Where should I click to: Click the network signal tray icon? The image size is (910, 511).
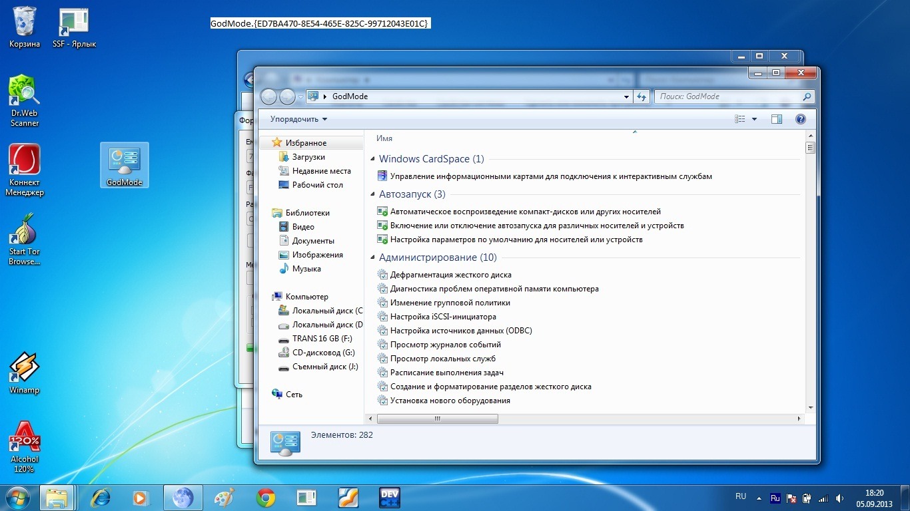pyautogui.click(x=823, y=498)
